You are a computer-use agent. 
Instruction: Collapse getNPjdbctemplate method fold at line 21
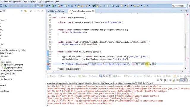tap(52, 30)
